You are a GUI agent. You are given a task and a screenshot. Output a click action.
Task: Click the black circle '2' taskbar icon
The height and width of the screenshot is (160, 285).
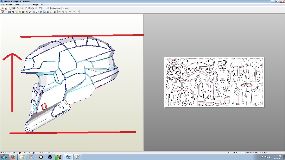[x=41, y=157]
